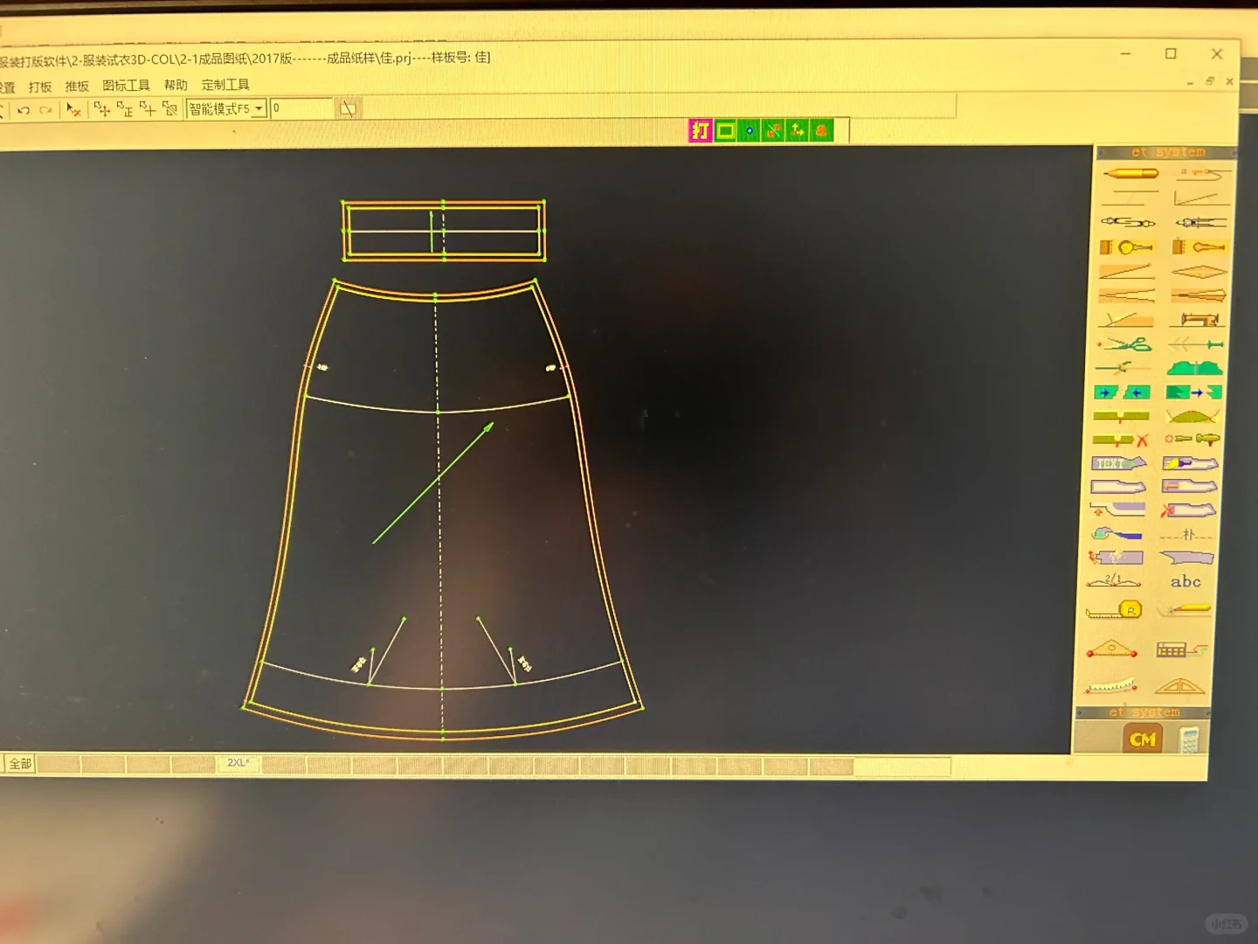Click the green grain line arrow on skirt

[433, 483]
